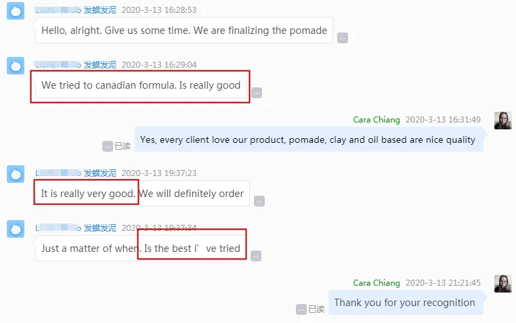Select the 'Hello, alright' message bubble
The image size is (516, 323).
184,30
